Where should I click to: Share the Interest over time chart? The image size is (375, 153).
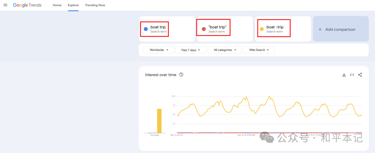click(x=360, y=75)
